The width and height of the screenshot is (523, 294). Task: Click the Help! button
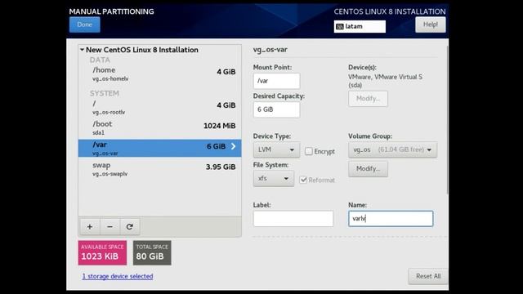[431, 24]
